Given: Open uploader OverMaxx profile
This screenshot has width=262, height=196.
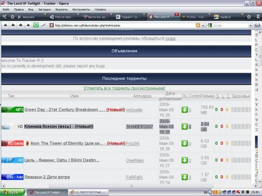Looking at the screenshot, I should [135, 160].
